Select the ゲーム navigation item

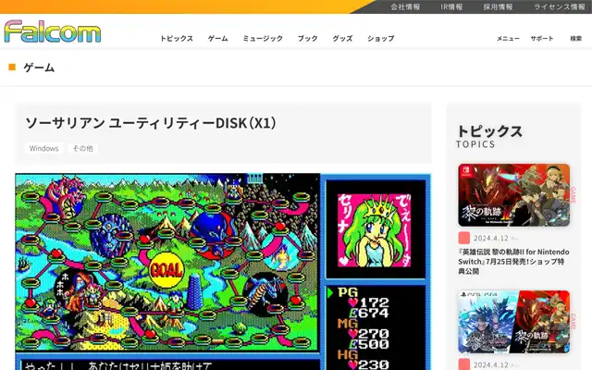coord(218,39)
